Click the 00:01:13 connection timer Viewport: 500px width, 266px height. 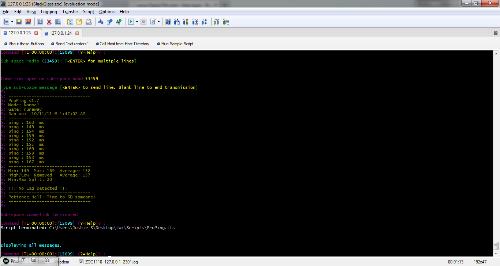click(x=456, y=262)
